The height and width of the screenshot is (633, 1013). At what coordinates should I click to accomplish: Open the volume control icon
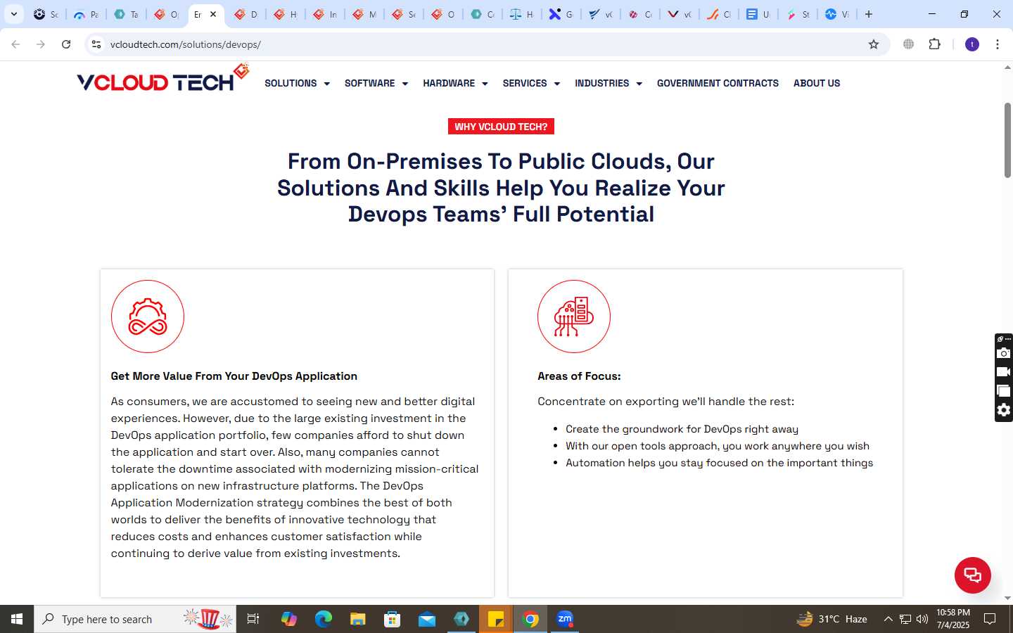[922, 619]
